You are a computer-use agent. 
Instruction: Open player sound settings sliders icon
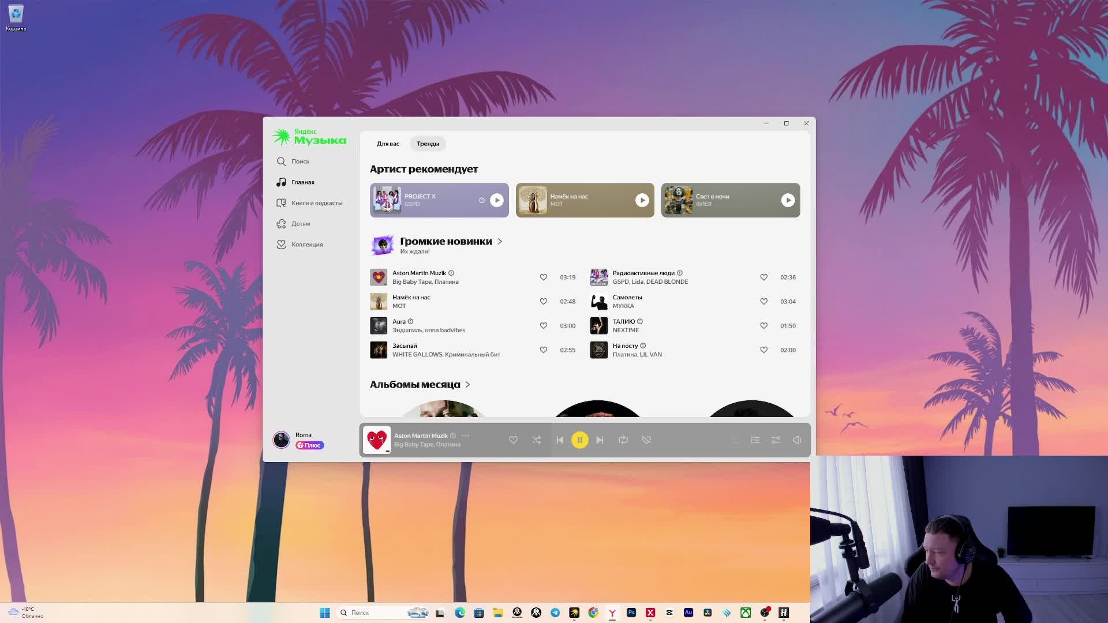point(776,440)
